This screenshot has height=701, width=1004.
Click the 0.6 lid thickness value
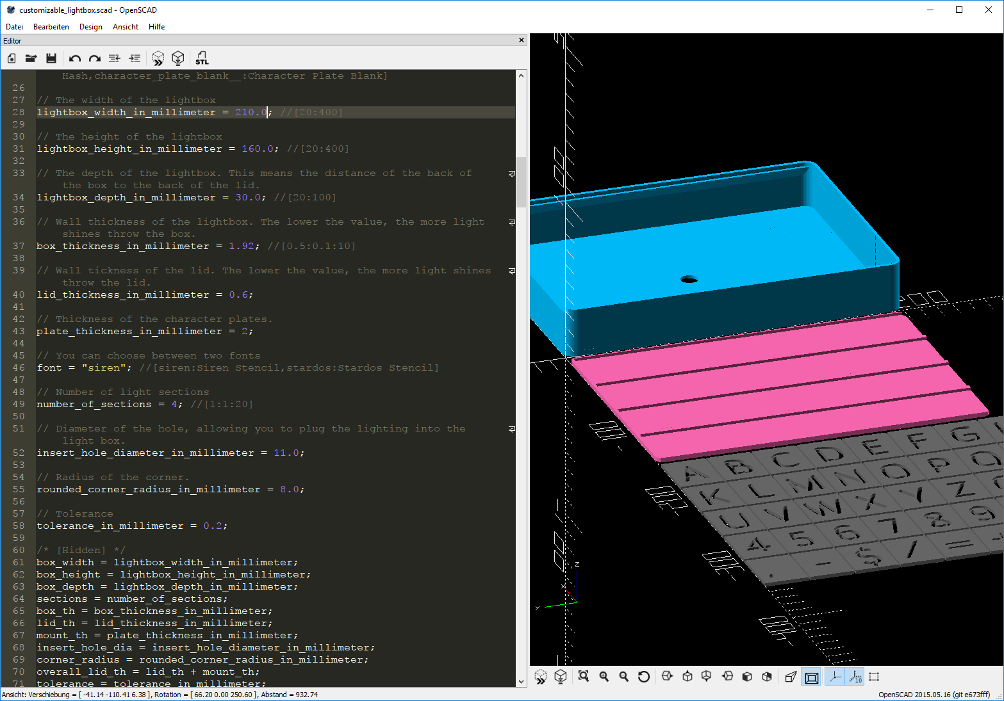[x=238, y=294]
